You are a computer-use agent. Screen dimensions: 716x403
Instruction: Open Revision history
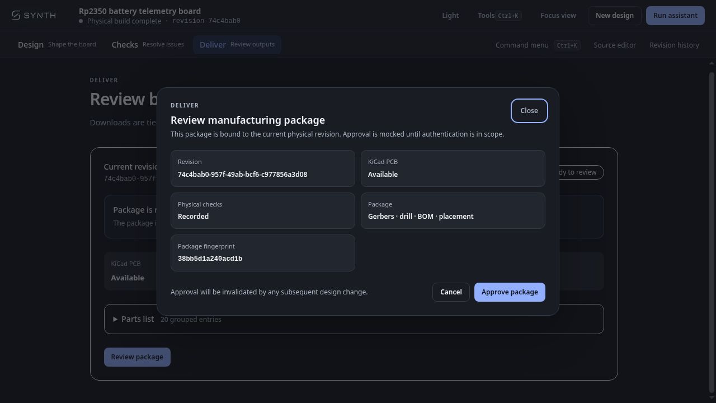coord(674,45)
